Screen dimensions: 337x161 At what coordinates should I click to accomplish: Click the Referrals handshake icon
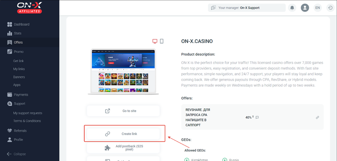pyautogui.click(x=9, y=131)
